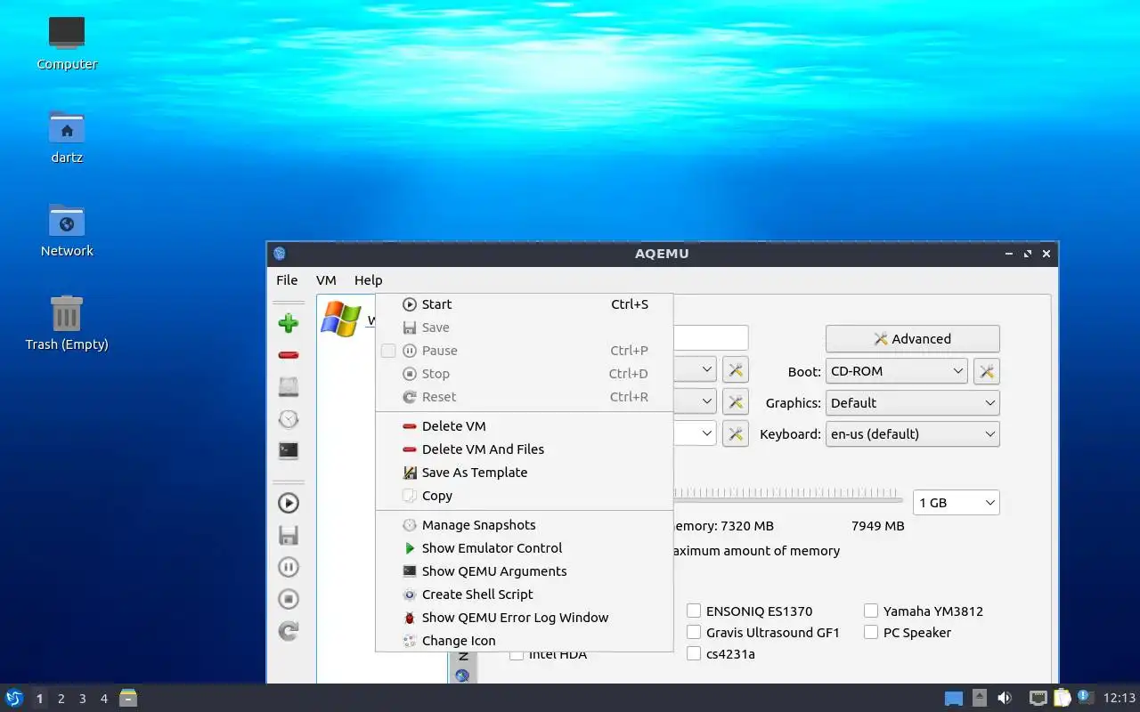Screen dimensions: 1140x712
Task: Click the wrench button just left of Boot label
Action: coord(736,370)
